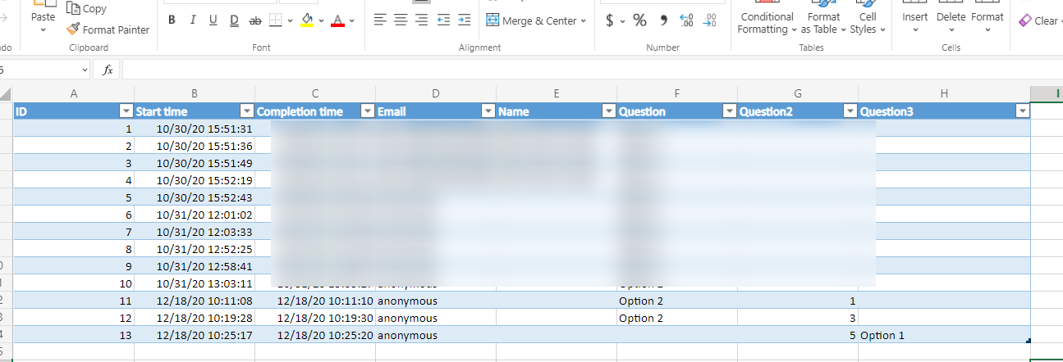Apply yellow fill color to cells
The height and width of the screenshot is (362, 1063).
click(308, 20)
